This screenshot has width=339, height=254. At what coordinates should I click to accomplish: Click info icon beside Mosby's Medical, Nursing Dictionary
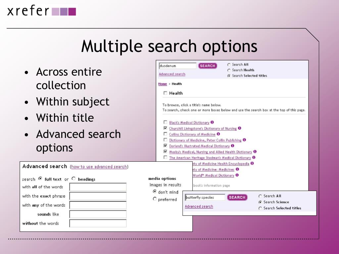[255, 151]
